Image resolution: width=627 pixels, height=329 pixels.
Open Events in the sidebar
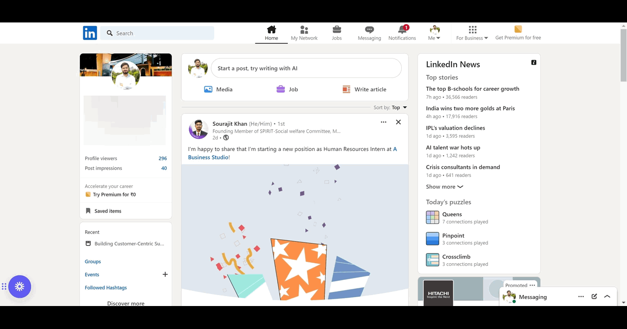[x=92, y=275]
